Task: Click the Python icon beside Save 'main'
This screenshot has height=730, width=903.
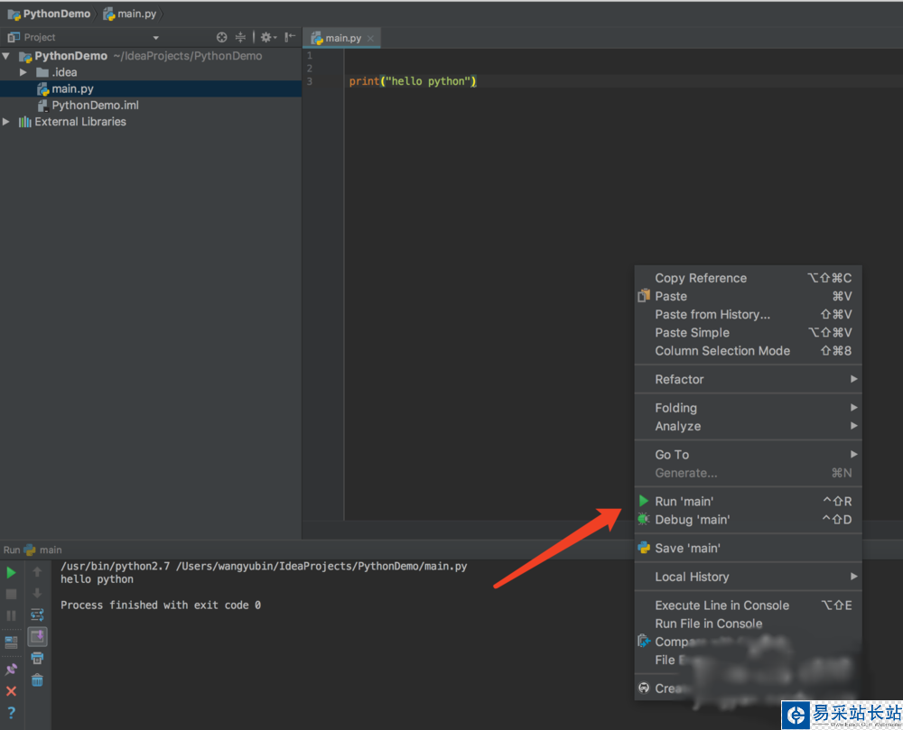Action: 644,549
